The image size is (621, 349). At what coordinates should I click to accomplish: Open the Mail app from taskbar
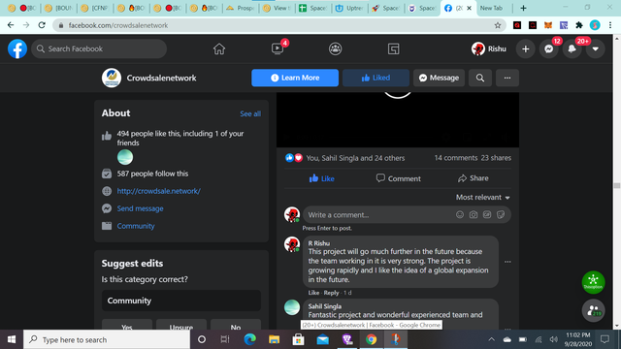point(323,339)
